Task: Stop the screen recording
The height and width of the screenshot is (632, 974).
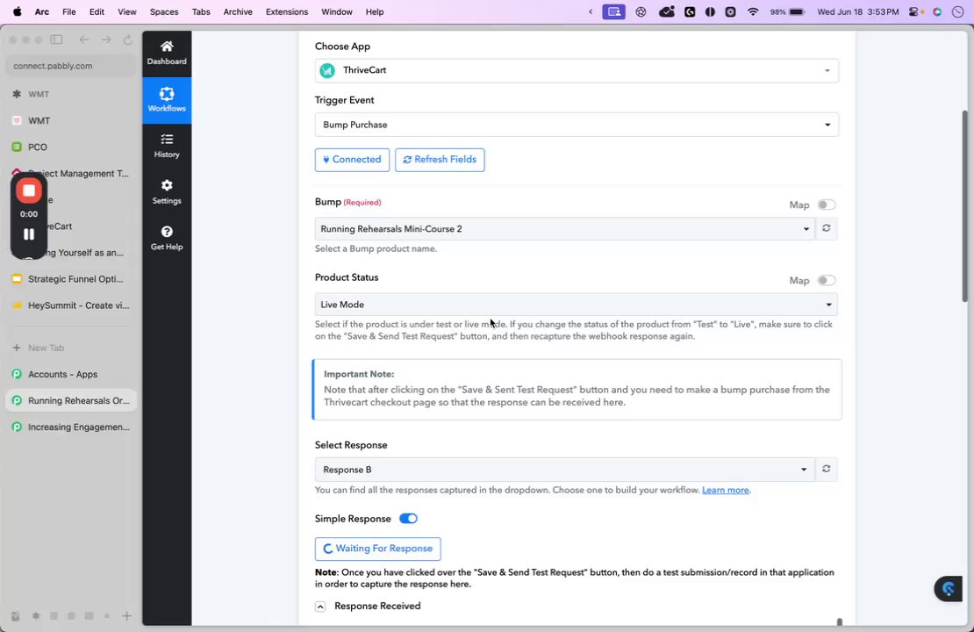Action: point(29,190)
